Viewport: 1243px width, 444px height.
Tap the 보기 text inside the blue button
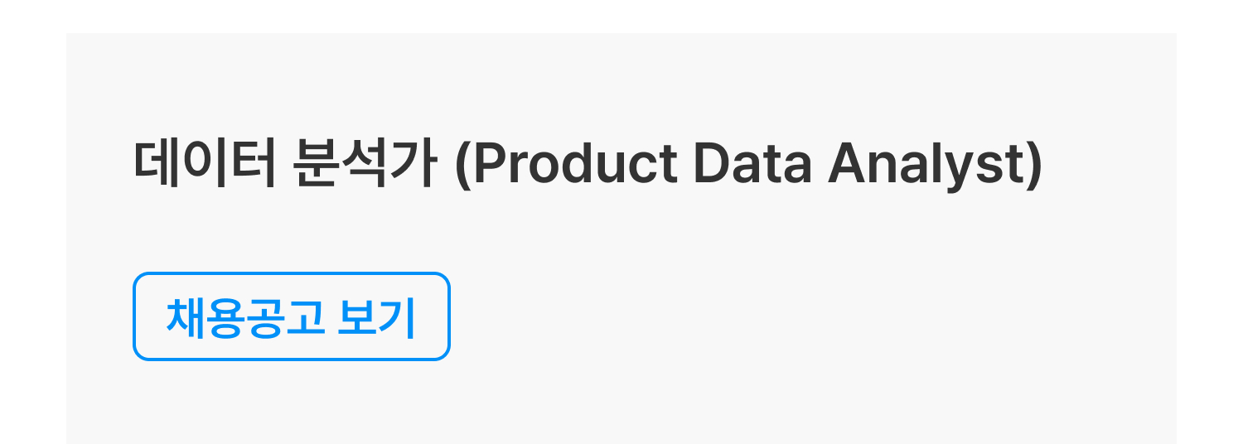(x=376, y=316)
